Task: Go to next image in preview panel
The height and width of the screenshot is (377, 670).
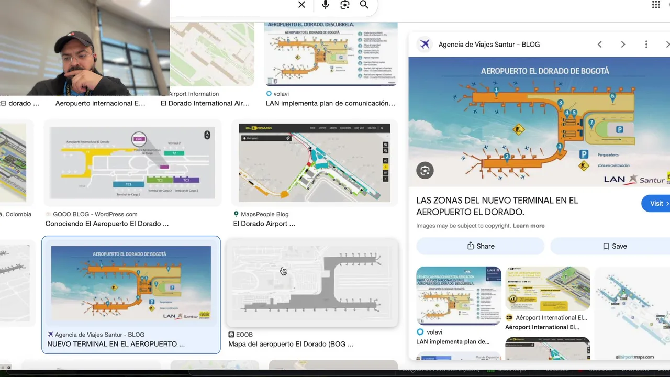Action: (x=623, y=45)
